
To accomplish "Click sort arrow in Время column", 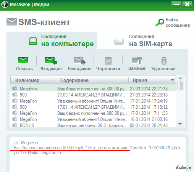I will pos(172,80).
